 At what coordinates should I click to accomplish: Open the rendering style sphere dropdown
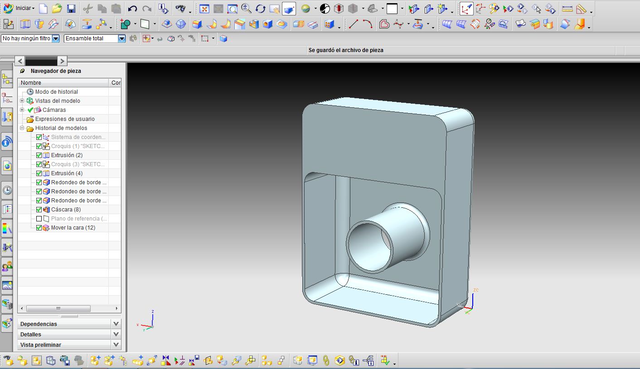(x=315, y=9)
